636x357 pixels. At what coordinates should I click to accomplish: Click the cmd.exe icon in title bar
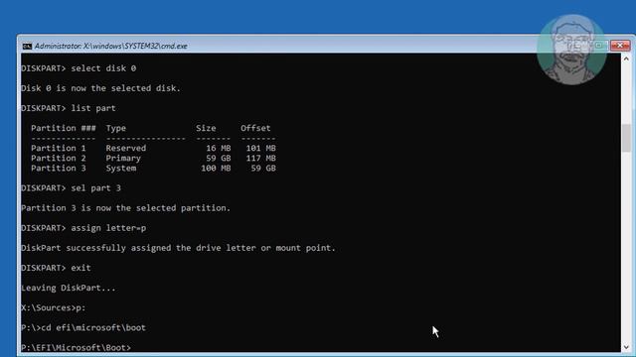[x=27, y=47]
